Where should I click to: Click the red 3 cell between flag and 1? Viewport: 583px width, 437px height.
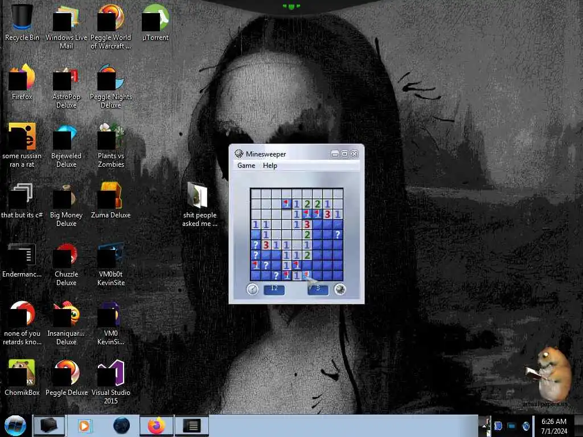click(327, 214)
